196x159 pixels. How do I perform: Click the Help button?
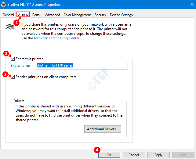click(x=183, y=155)
